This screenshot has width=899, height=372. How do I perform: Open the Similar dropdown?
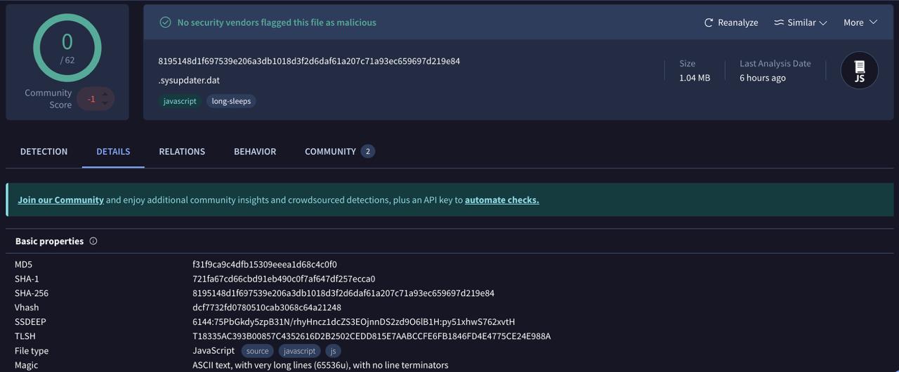(x=800, y=22)
